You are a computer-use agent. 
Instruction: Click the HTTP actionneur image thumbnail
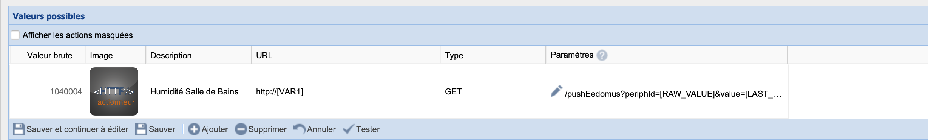click(114, 91)
